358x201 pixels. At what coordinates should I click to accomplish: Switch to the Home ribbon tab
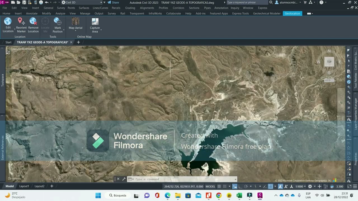click(x=6, y=13)
